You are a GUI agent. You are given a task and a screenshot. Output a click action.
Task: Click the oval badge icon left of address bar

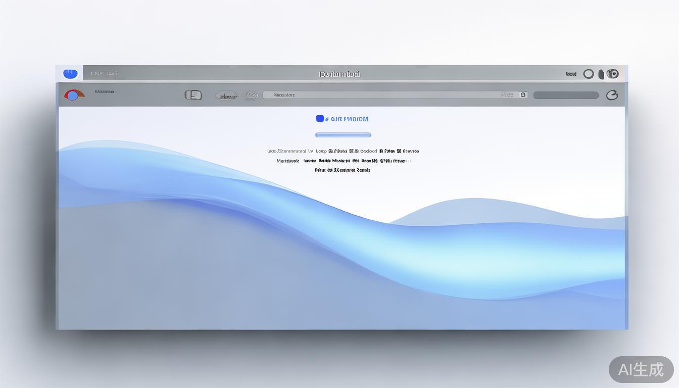tap(226, 95)
